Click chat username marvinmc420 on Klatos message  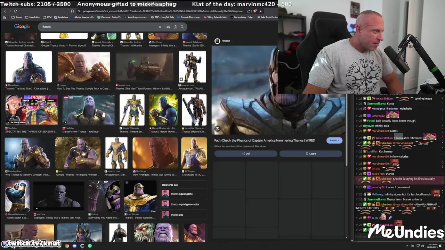click(x=380, y=131)
